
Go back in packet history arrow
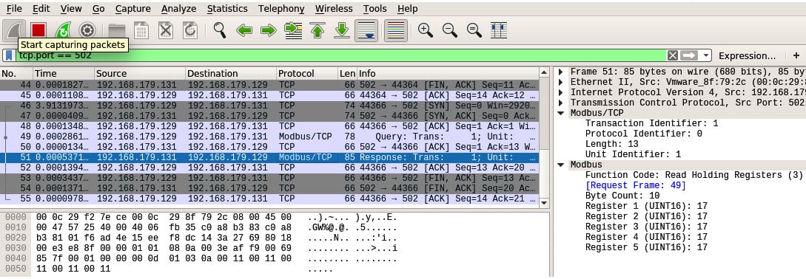click(x=244, y=31)
